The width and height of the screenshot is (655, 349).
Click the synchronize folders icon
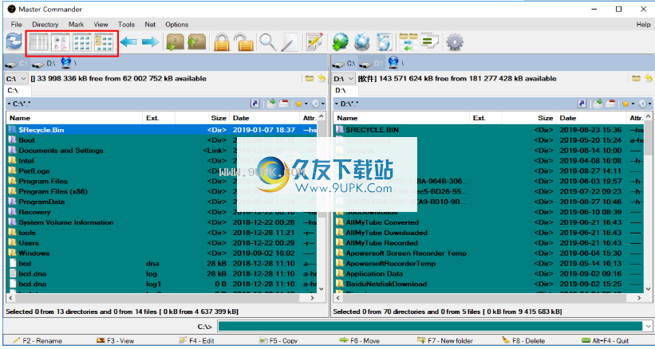tap(408, 42)
